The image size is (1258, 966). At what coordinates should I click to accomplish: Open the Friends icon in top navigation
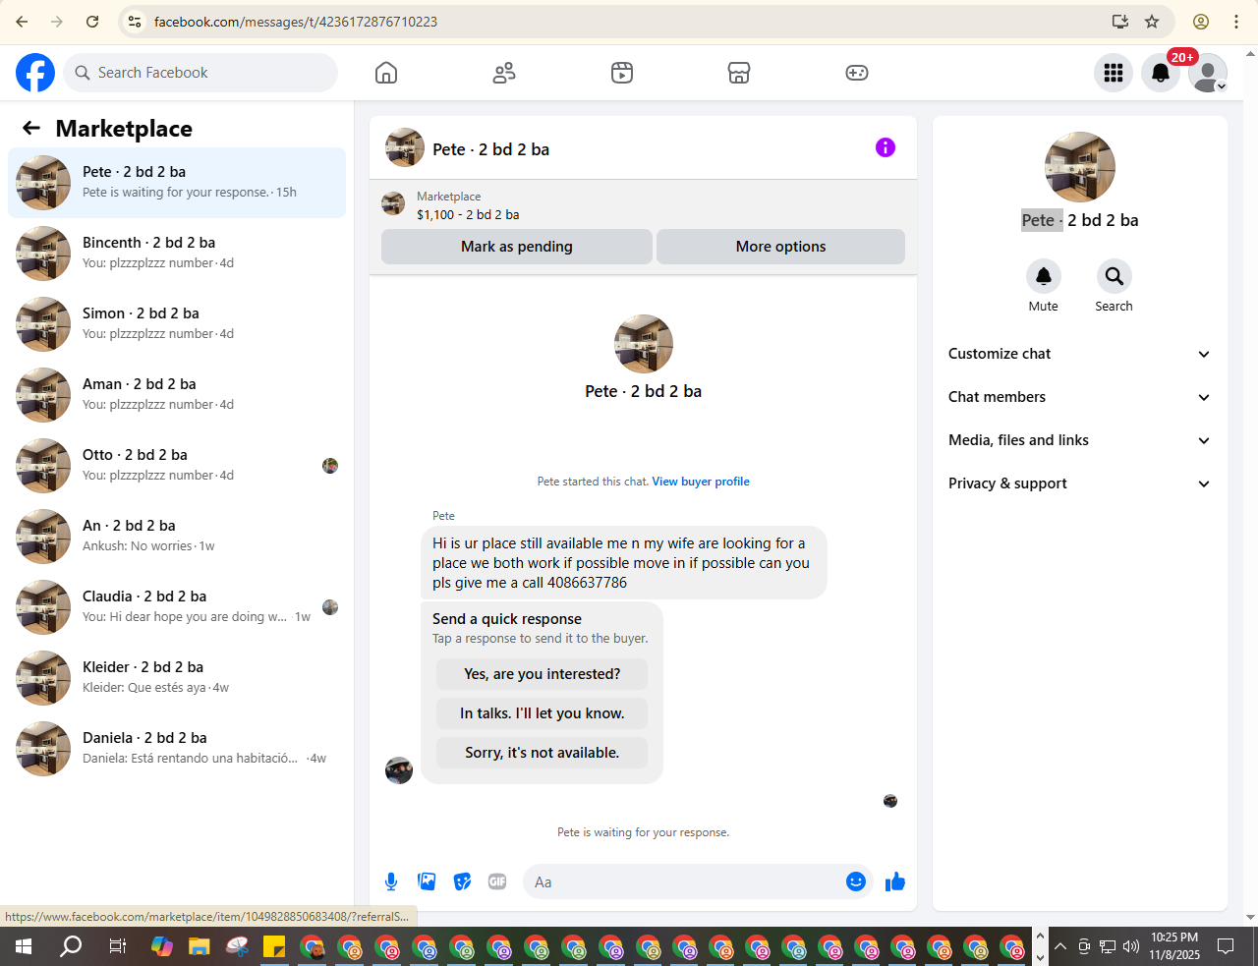pos(504,73)
